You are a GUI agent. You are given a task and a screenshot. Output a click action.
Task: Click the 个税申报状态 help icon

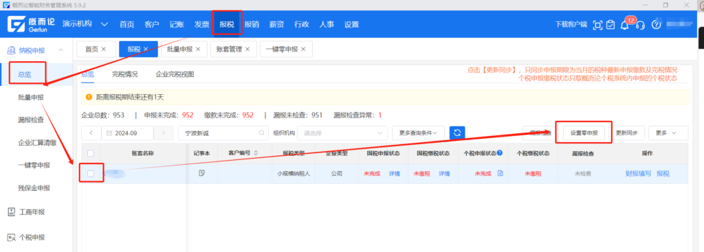coord(500,153)
